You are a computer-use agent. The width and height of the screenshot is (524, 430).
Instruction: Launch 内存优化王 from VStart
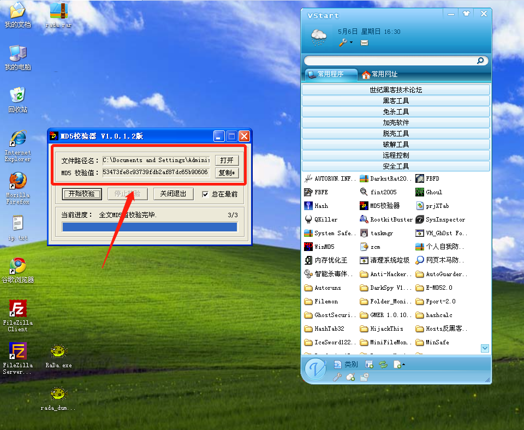(x=326, y=260)
